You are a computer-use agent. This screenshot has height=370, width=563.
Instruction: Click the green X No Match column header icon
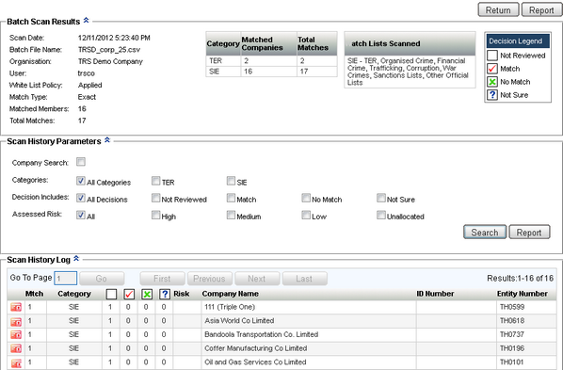(x=147, y=294)
